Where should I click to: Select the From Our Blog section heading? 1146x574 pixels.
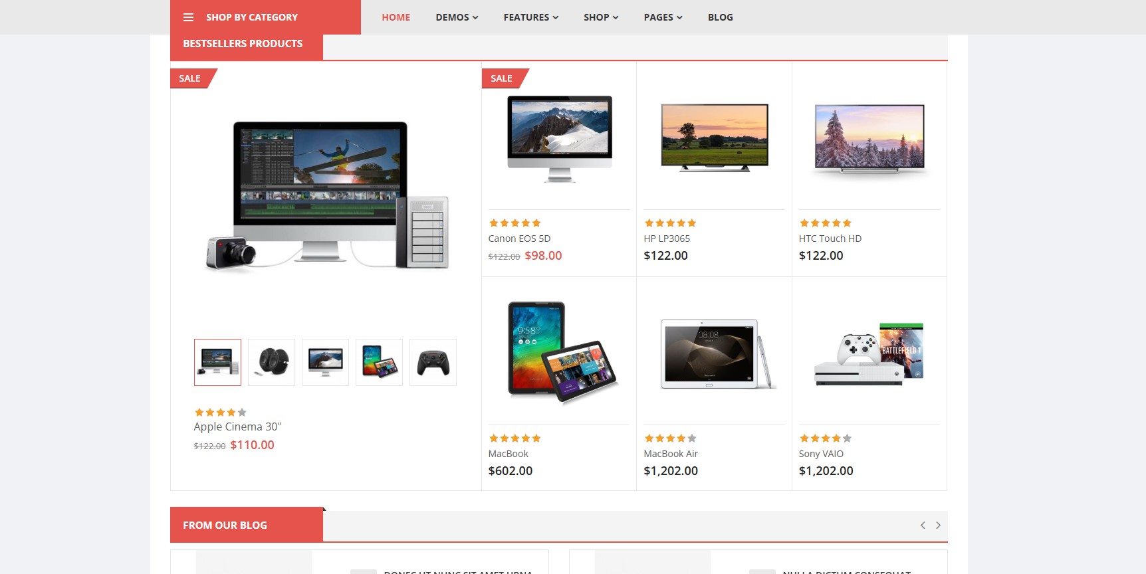pos(225,526)
